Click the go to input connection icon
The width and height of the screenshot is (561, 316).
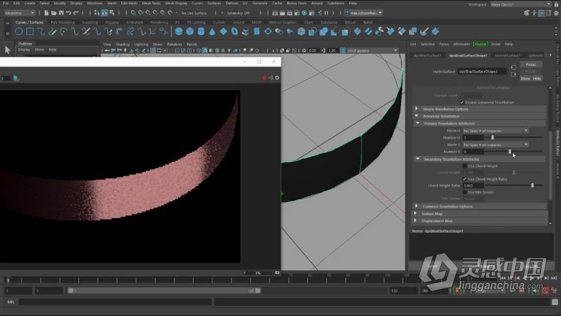pos(513,67)
